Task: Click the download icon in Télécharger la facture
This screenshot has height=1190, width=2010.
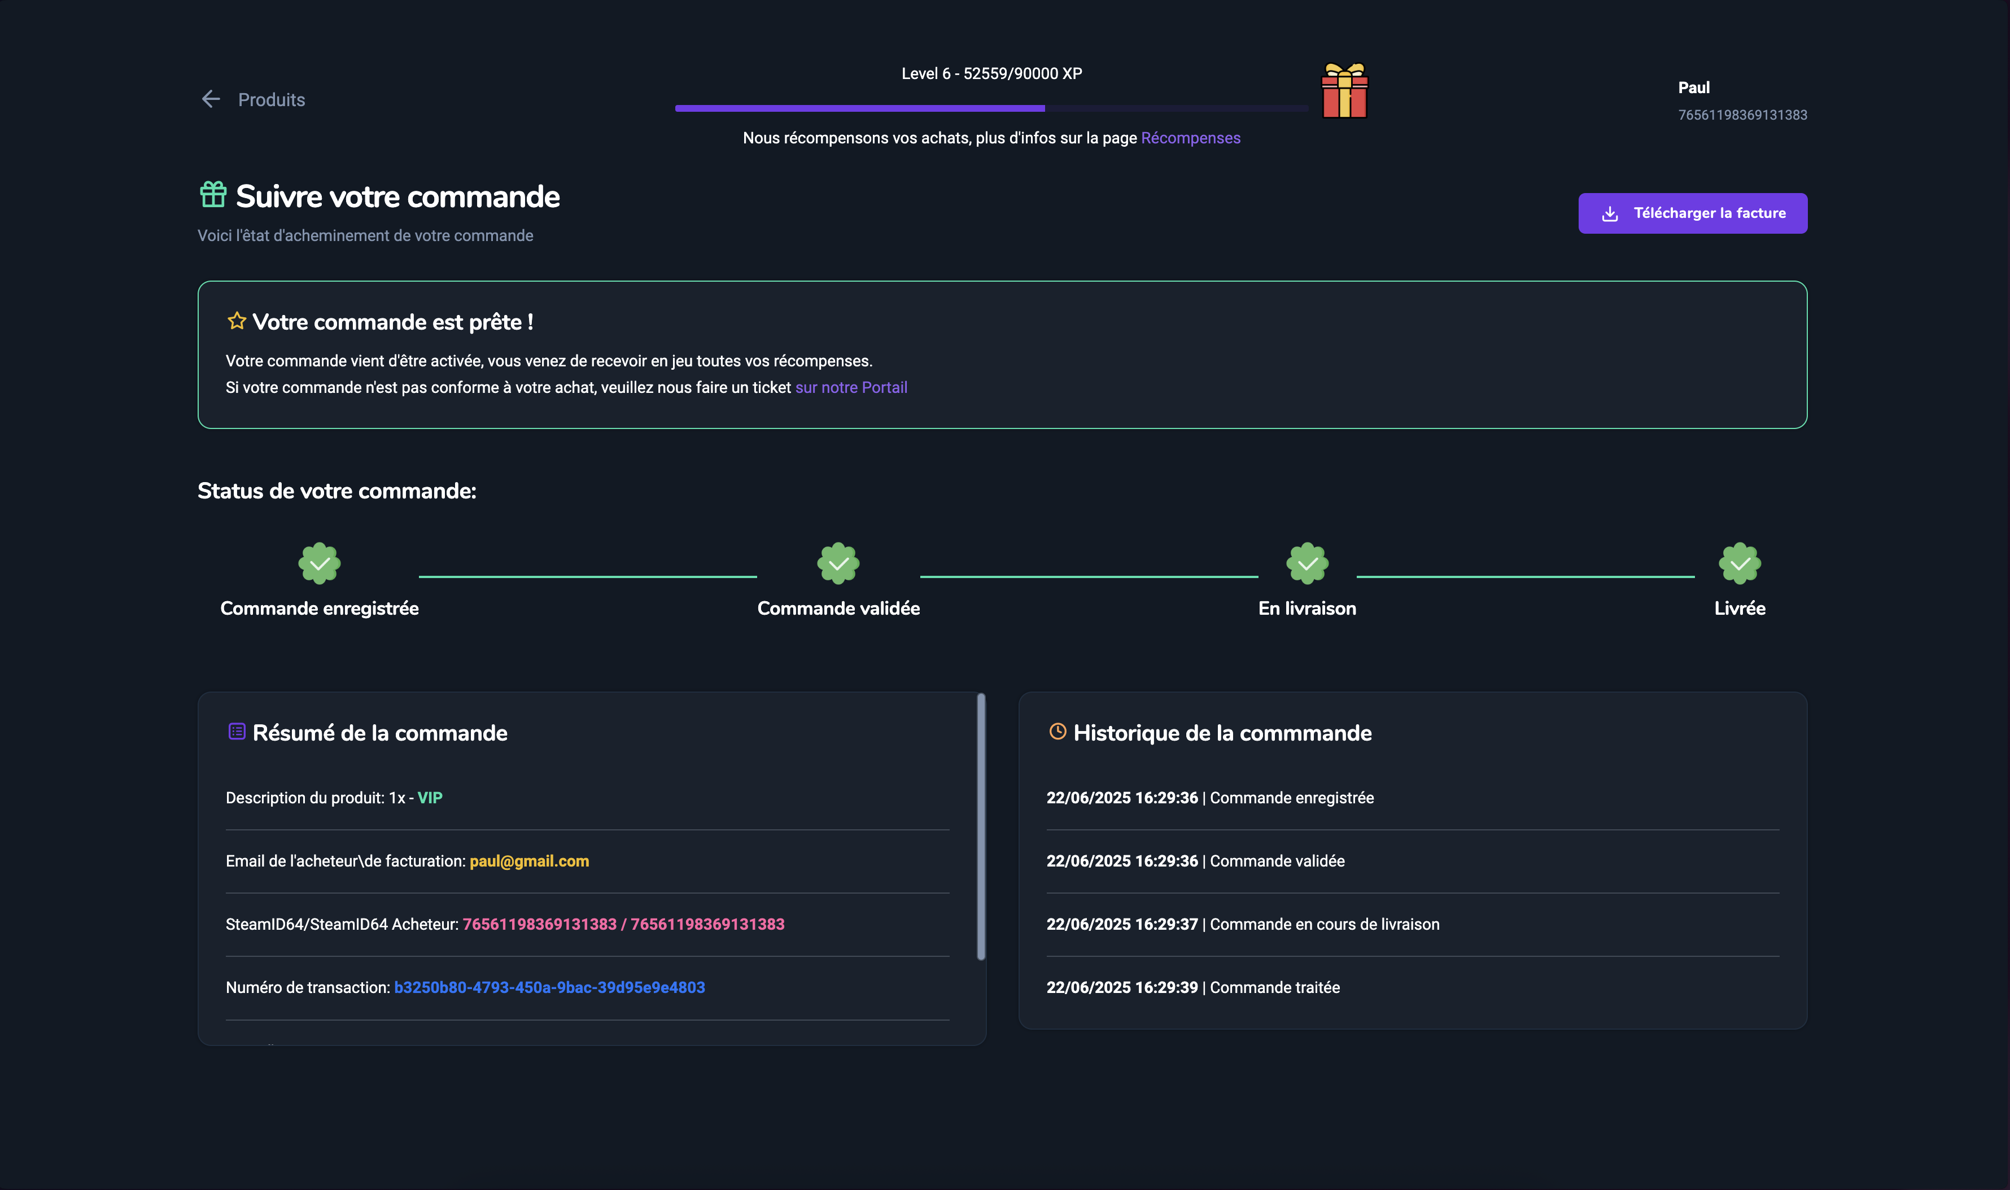Action: click(1609, 214)
